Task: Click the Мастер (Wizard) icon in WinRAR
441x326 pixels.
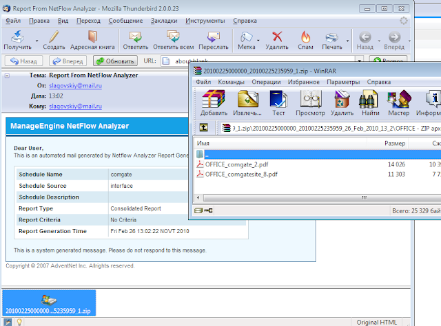Action: pos(399,99)
